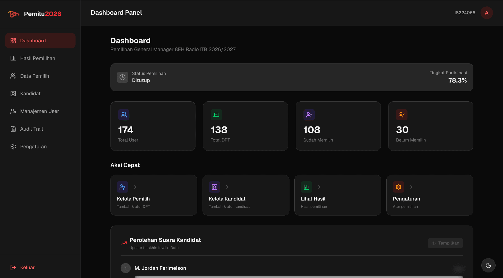The width and height of the screenshot is (503, 278).
Task: Click the 'Atur pemilihan' card description
Action: point(405,207)
